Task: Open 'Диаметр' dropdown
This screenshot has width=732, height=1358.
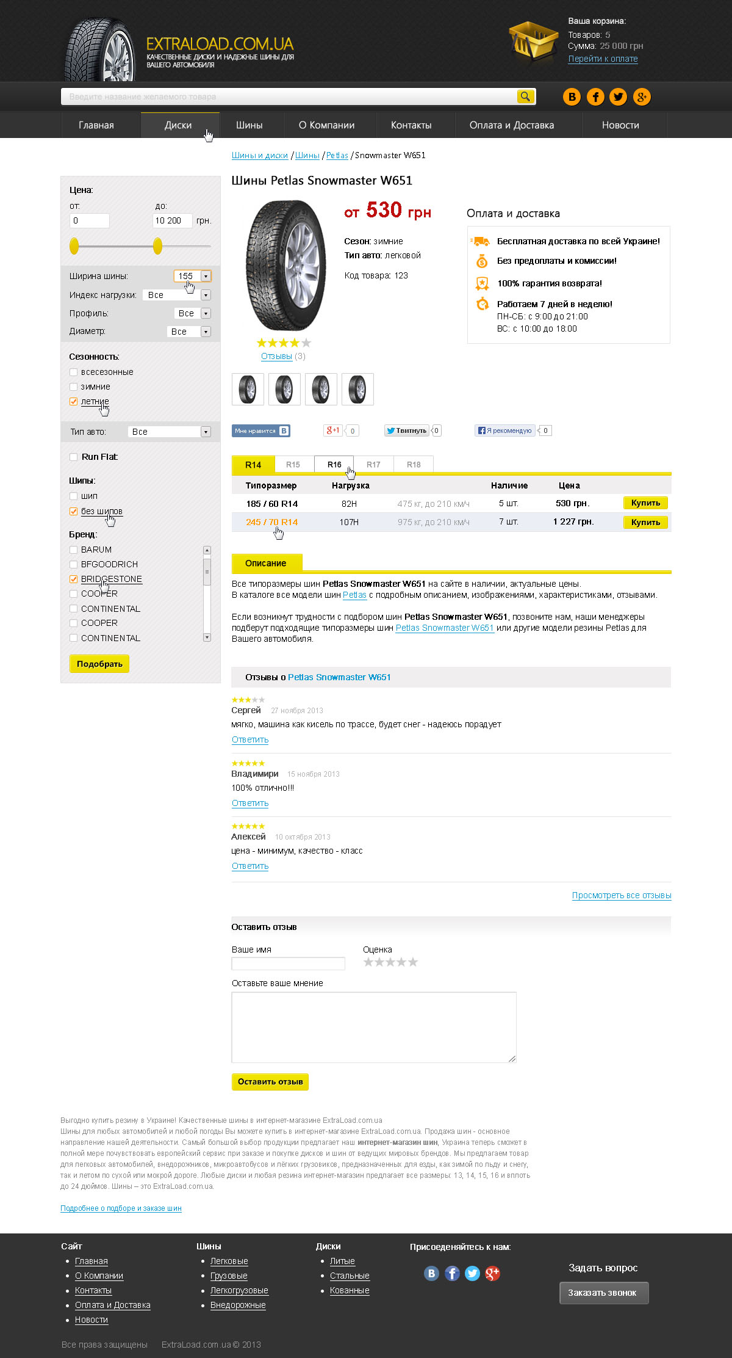Action: 188,332
